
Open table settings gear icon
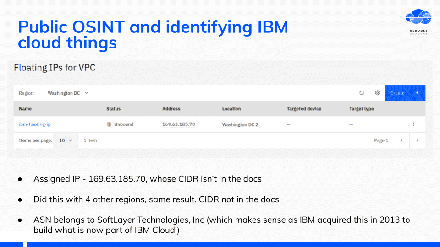(x=377, y=93)
